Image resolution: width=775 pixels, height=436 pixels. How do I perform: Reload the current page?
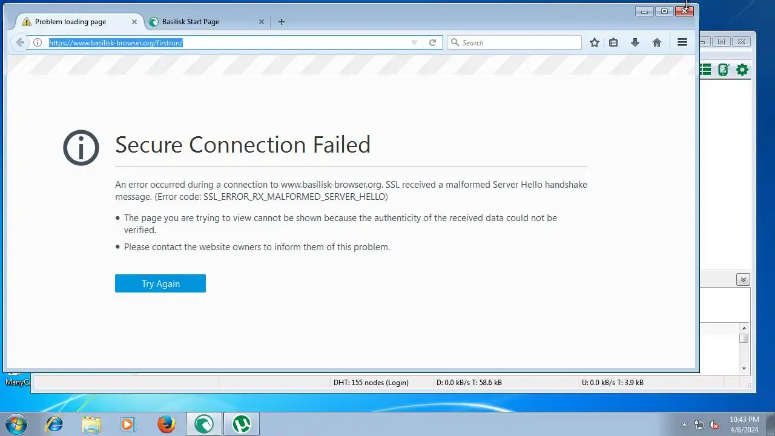coord(432,42)
